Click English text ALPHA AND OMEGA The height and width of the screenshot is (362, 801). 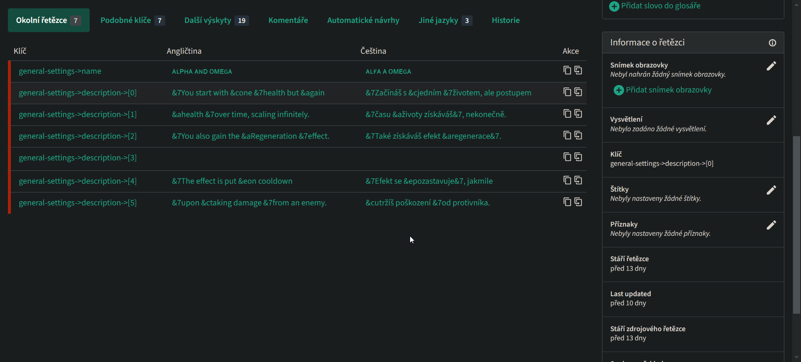coord(202,72)
